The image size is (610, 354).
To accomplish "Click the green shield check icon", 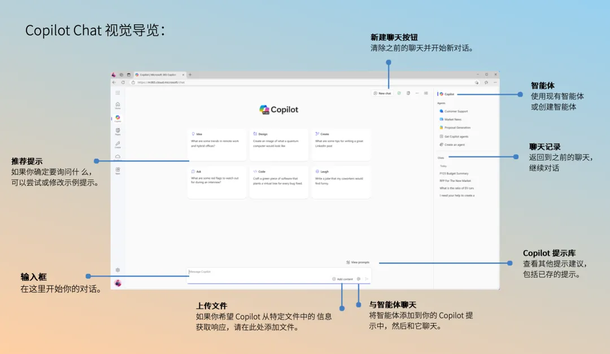I will tap(399, 93).
